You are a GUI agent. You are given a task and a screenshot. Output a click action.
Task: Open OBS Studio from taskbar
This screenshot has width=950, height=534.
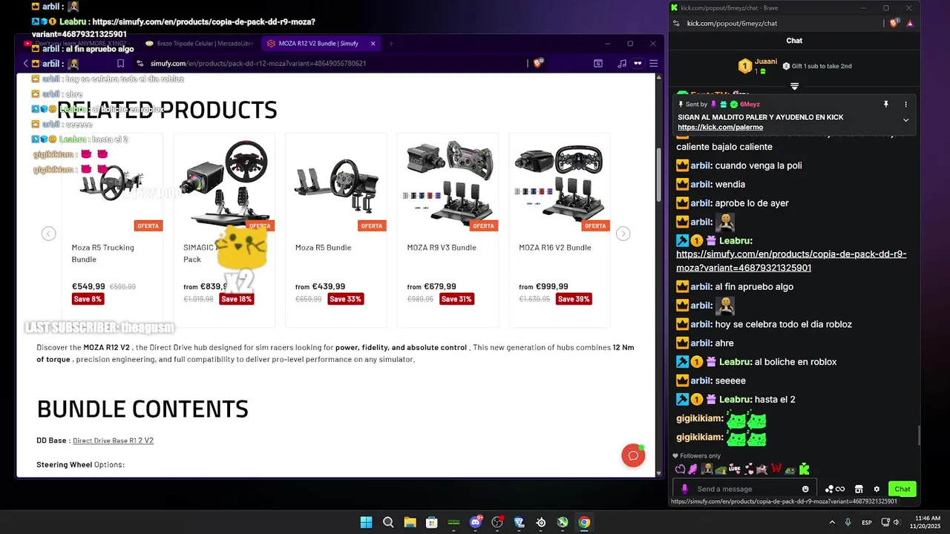pos(497,522)
